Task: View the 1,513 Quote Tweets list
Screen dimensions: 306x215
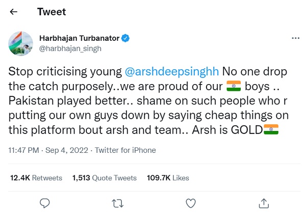Action: [x=105, y=178]
